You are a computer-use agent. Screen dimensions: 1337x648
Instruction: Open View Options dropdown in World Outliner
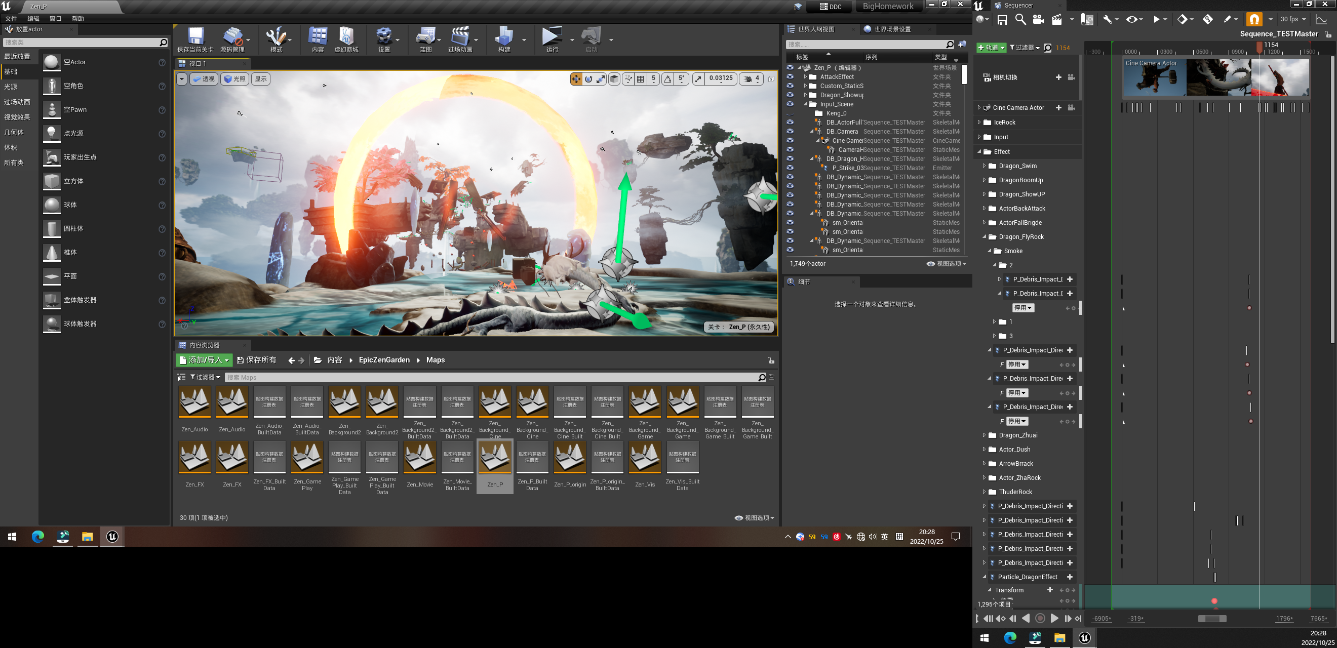point(947,264)
